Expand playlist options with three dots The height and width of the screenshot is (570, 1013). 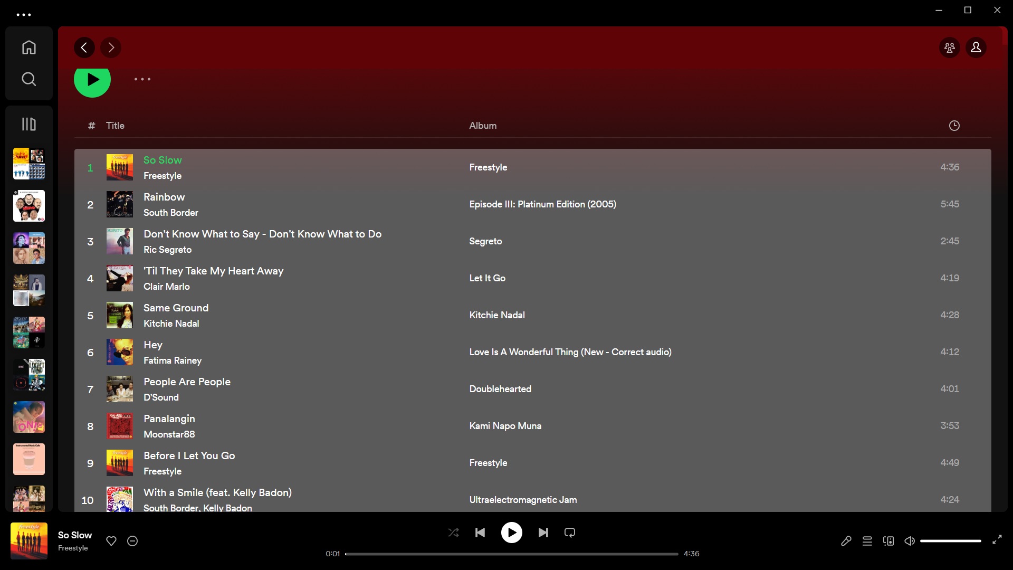(142, 80)
